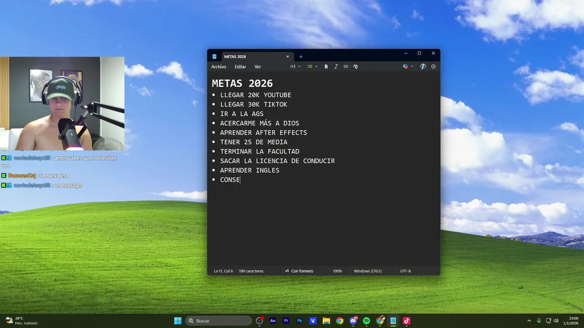Click chat message la nueva era
584x328 pixels.
(x=54, y=176)
